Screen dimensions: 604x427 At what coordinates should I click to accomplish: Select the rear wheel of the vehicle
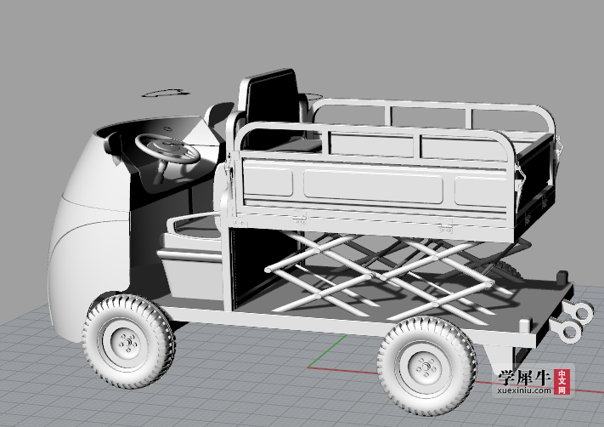tap(426, 365)
